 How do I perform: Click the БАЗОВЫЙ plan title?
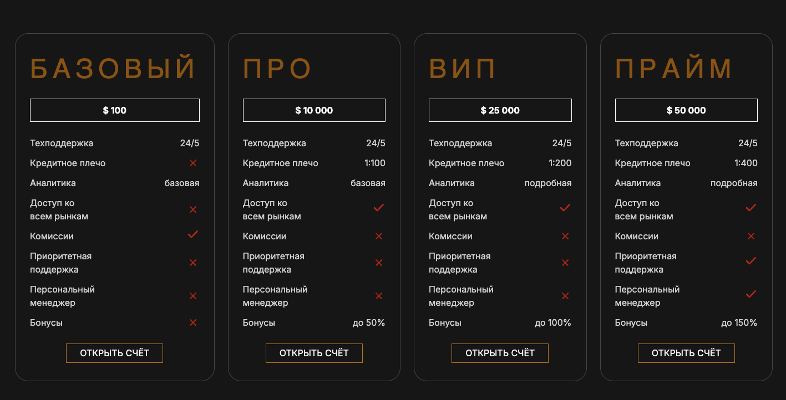pyautogui.click(x=113, y=66)
